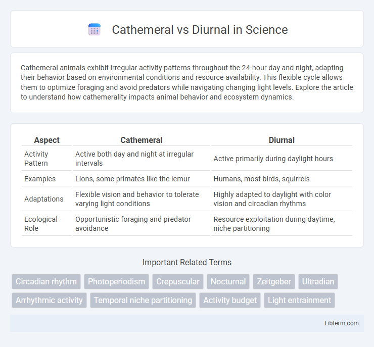Open the Zeitgeber related term
This screenshot has height=347, width=374.
coord(274,281)
